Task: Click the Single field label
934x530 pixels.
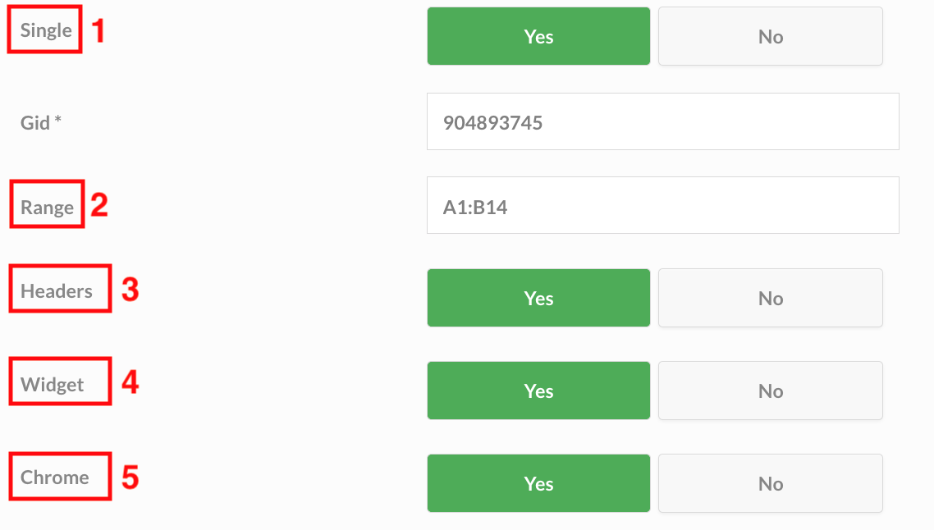Action: pyautogui.click(x=44, y=30)
